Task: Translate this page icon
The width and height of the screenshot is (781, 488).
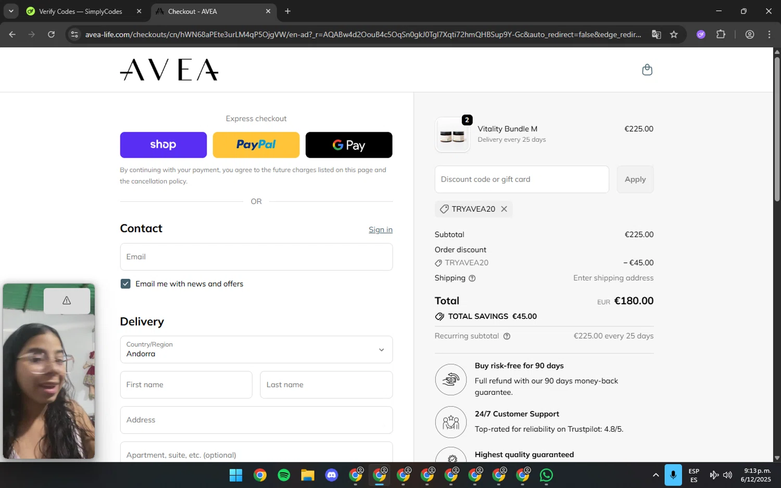Action: point(656,34)
